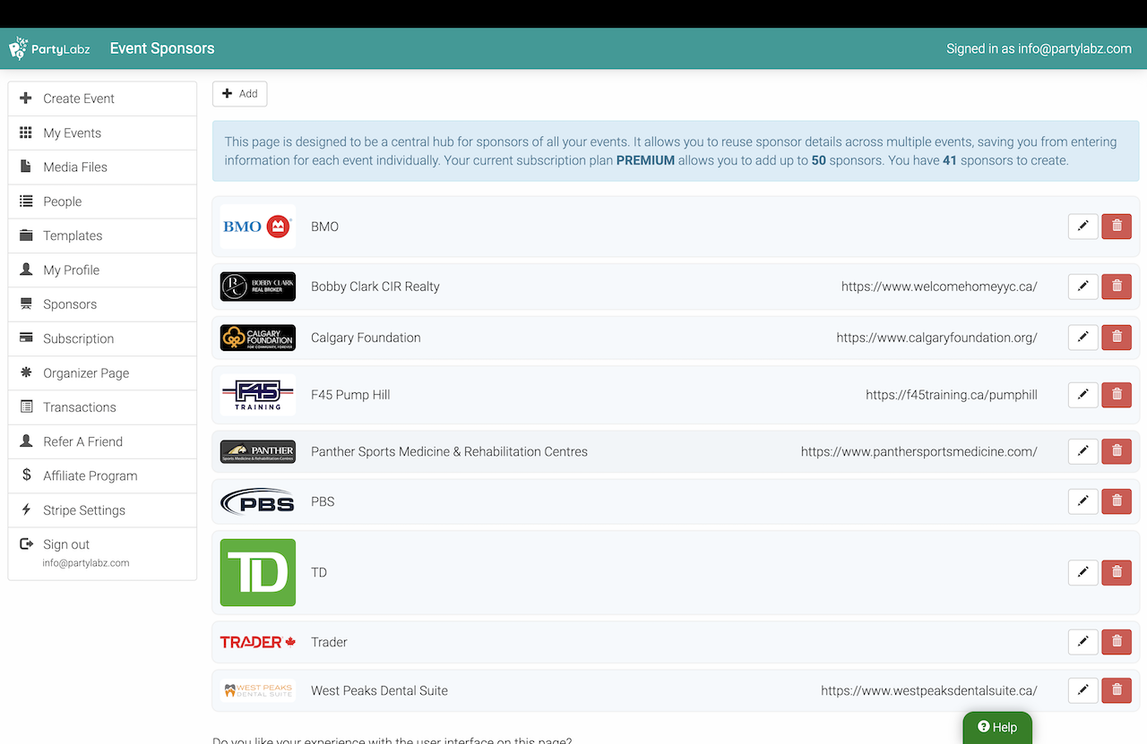Edit the Calgary Foundation sponsor
This screenshot has height=744, width=1147.
(x=1083, y=338)
